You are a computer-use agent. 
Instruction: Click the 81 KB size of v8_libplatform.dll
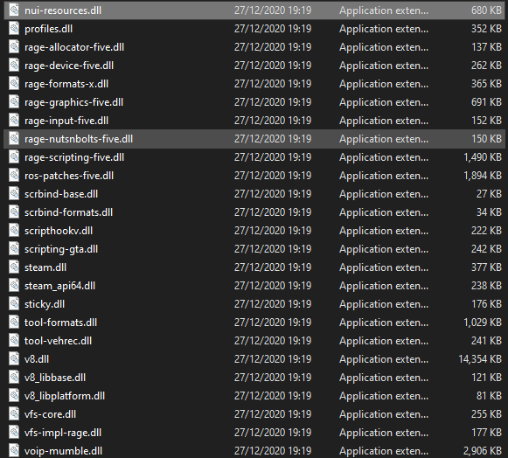click(x=489, y=396)
